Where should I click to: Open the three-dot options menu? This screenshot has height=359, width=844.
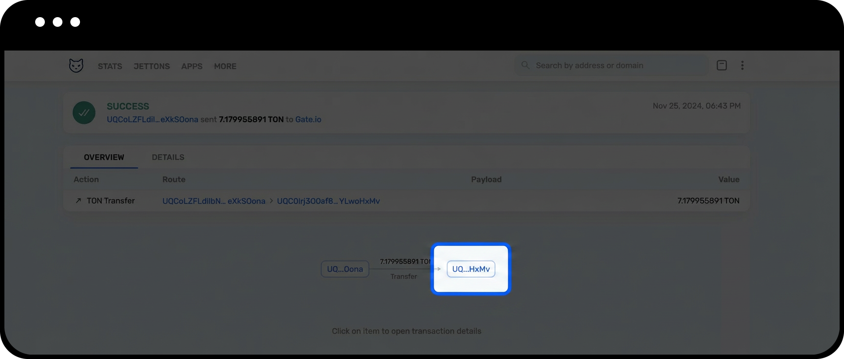tap(742, 65)
